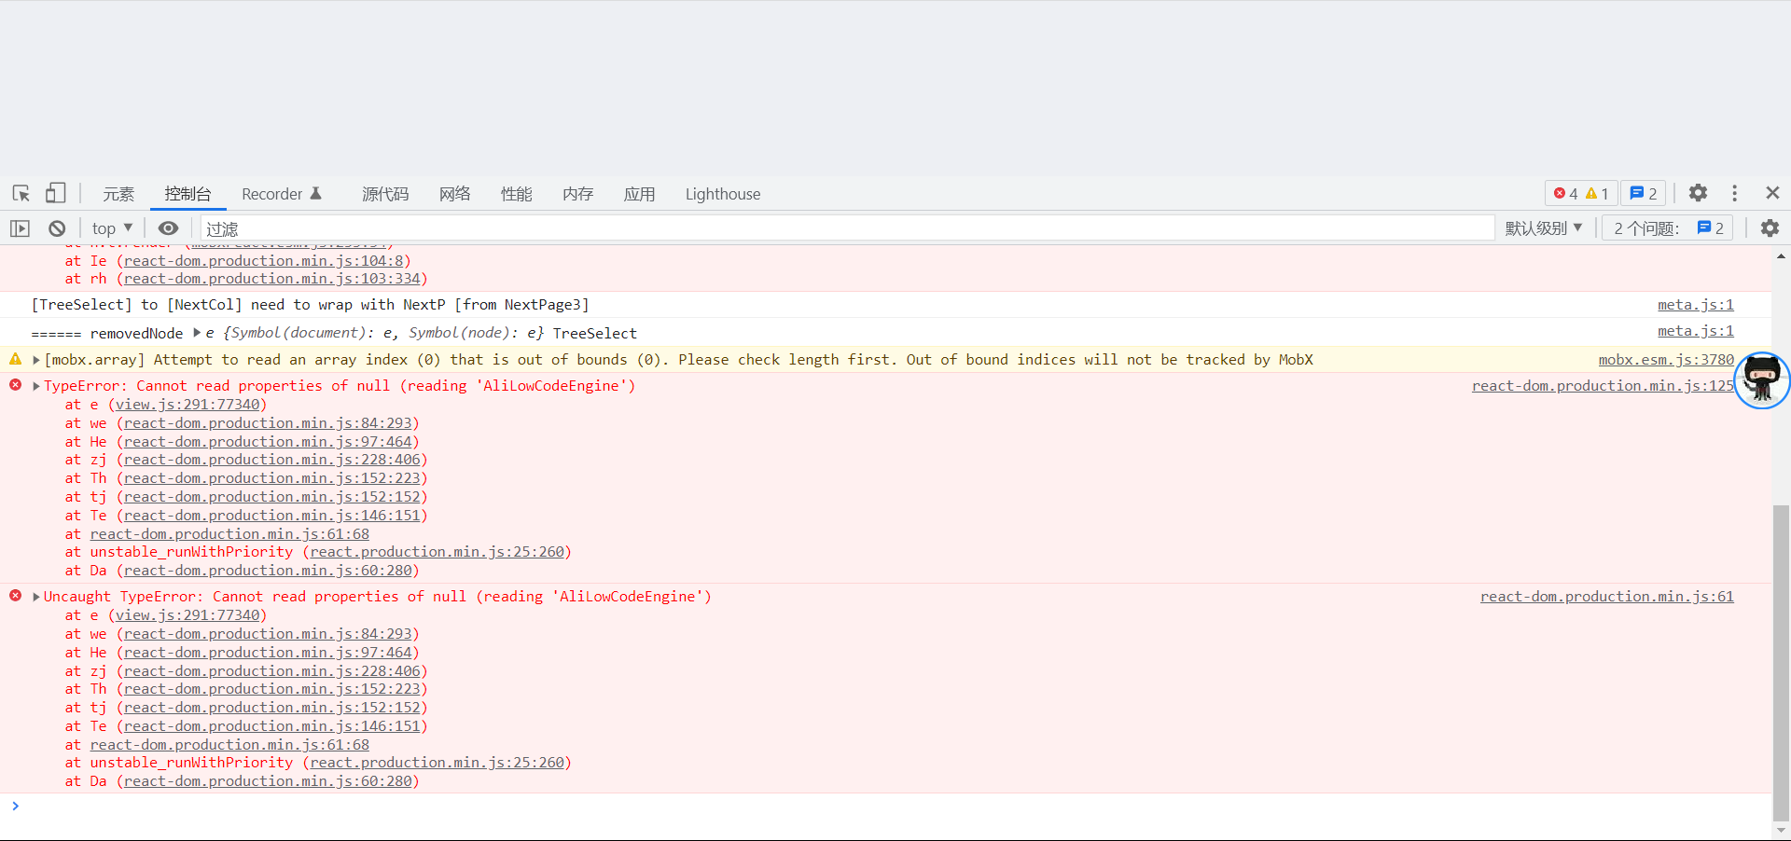The width and height of the screenshot is (1791, 841).
Task: Toggle the device toolbar
Action: tap(55, 193)
